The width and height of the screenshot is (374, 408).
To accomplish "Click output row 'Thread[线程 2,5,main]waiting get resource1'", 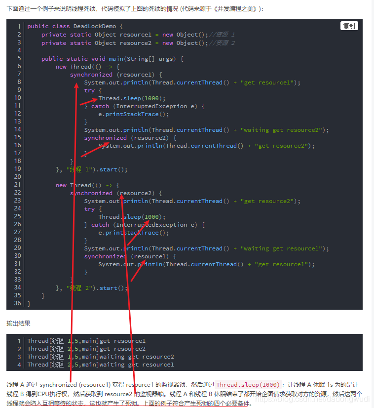I will (x=101, y=365).
